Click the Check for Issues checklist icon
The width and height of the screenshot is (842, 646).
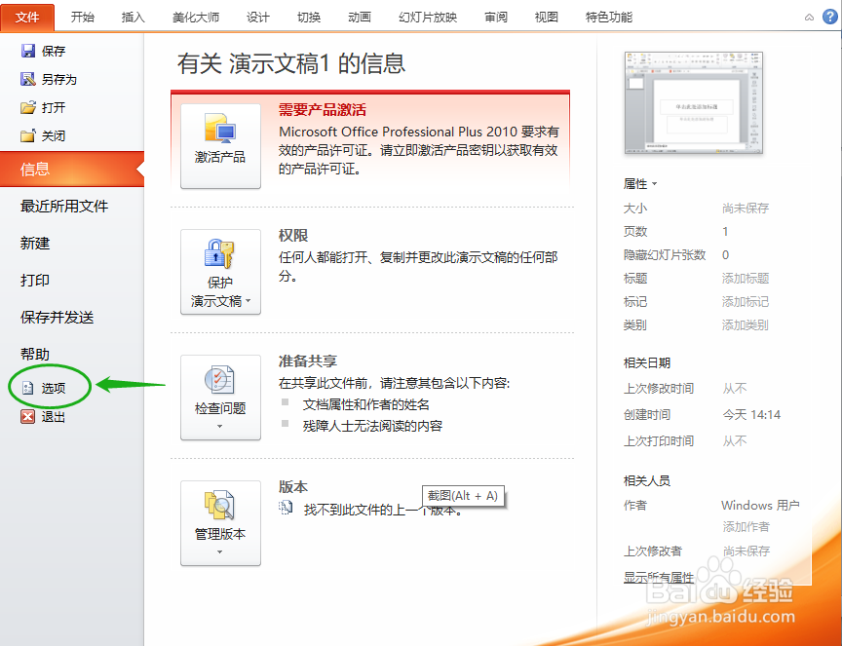pos(219,380)
